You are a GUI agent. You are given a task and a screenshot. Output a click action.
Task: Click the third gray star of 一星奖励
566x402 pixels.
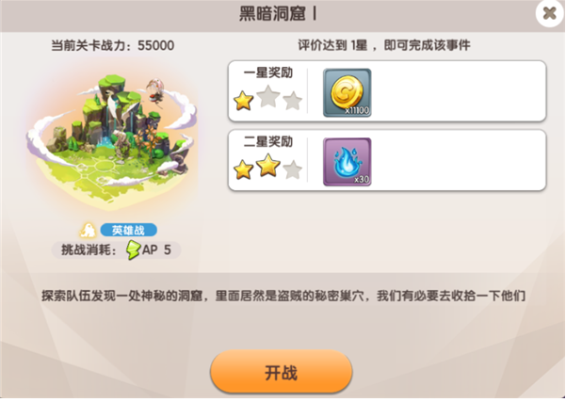[292, 101]
